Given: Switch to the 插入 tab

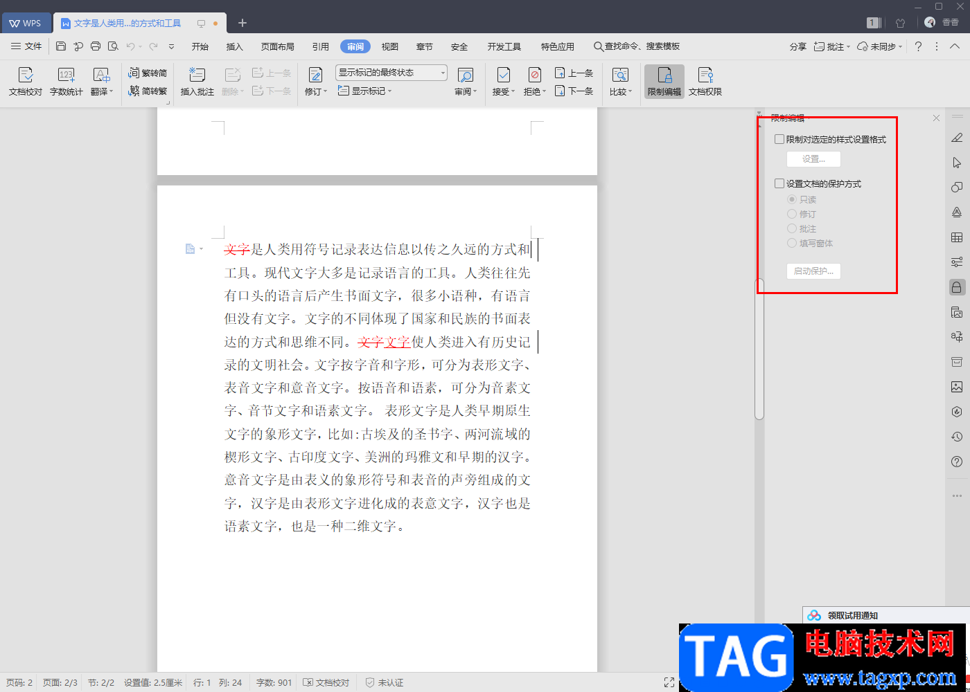Looking at the screenshot, I should coord(234,46).
